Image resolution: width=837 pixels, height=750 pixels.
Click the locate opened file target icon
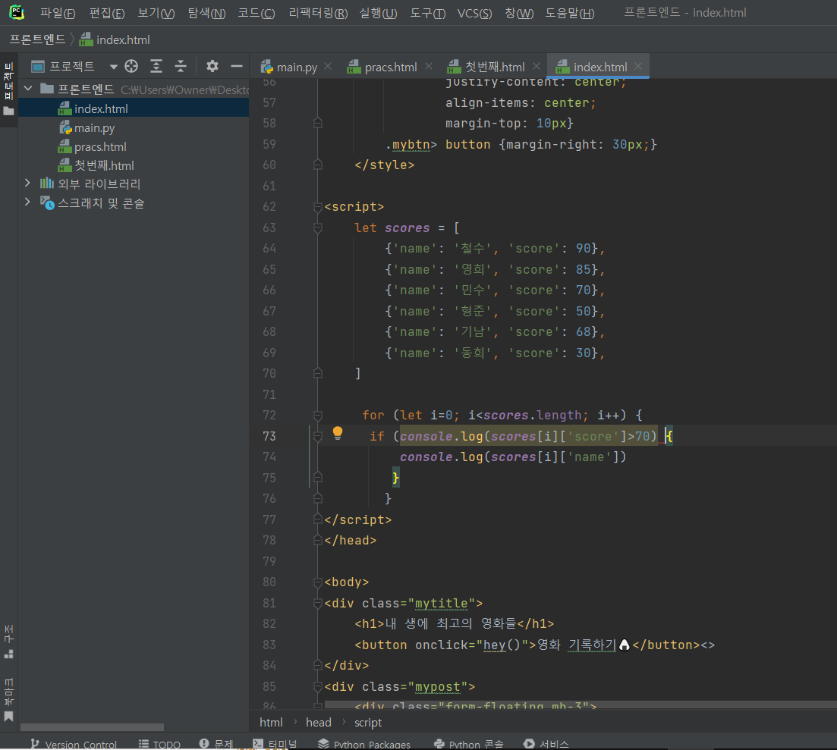[x=131, y=66]
